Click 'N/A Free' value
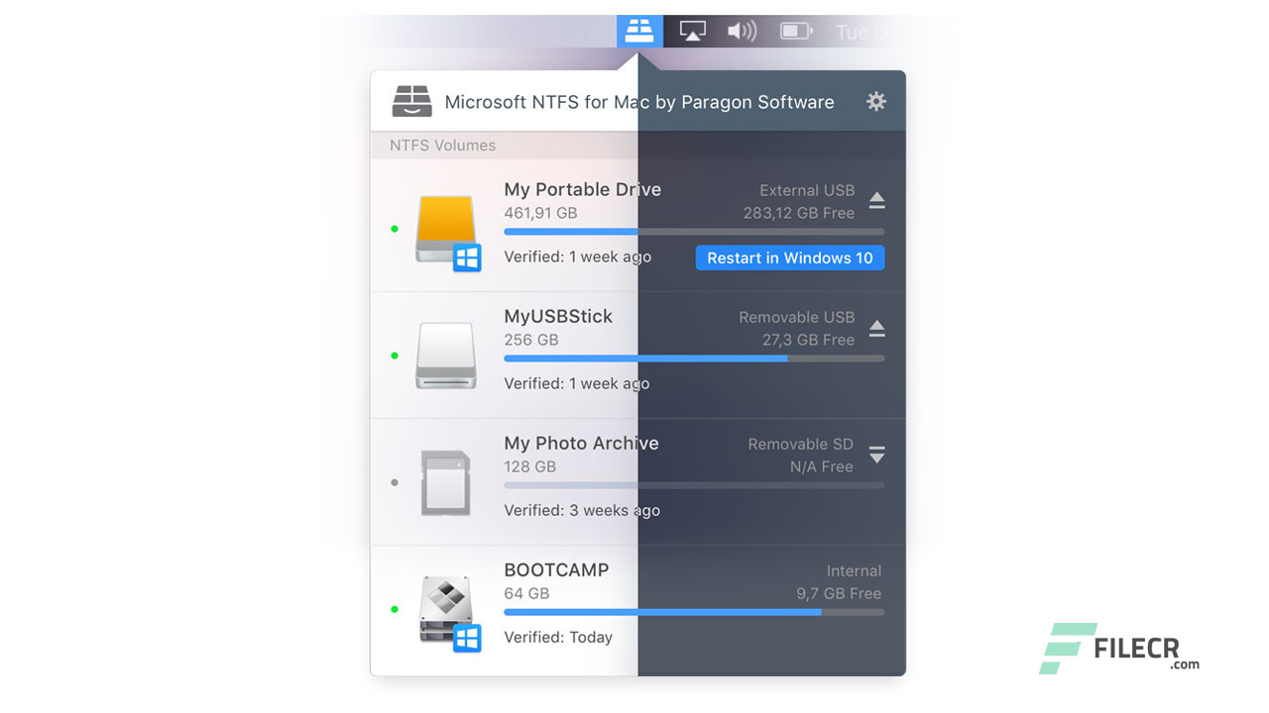 click(x=822, y=466)
